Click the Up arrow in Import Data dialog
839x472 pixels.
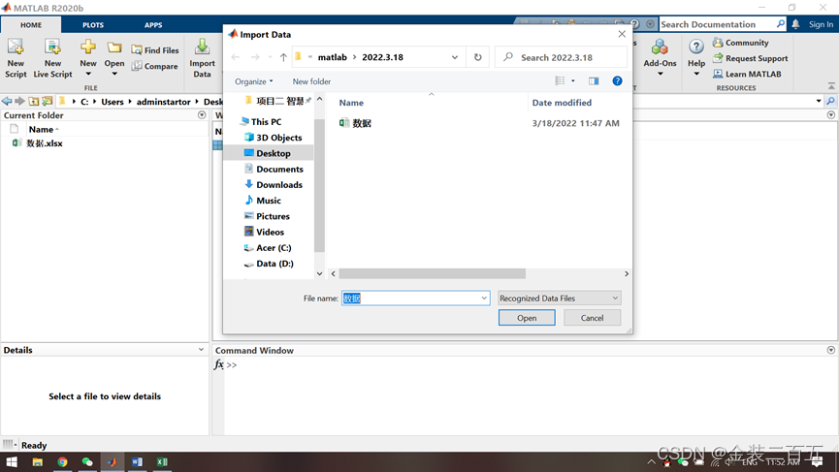click(283, 57)
